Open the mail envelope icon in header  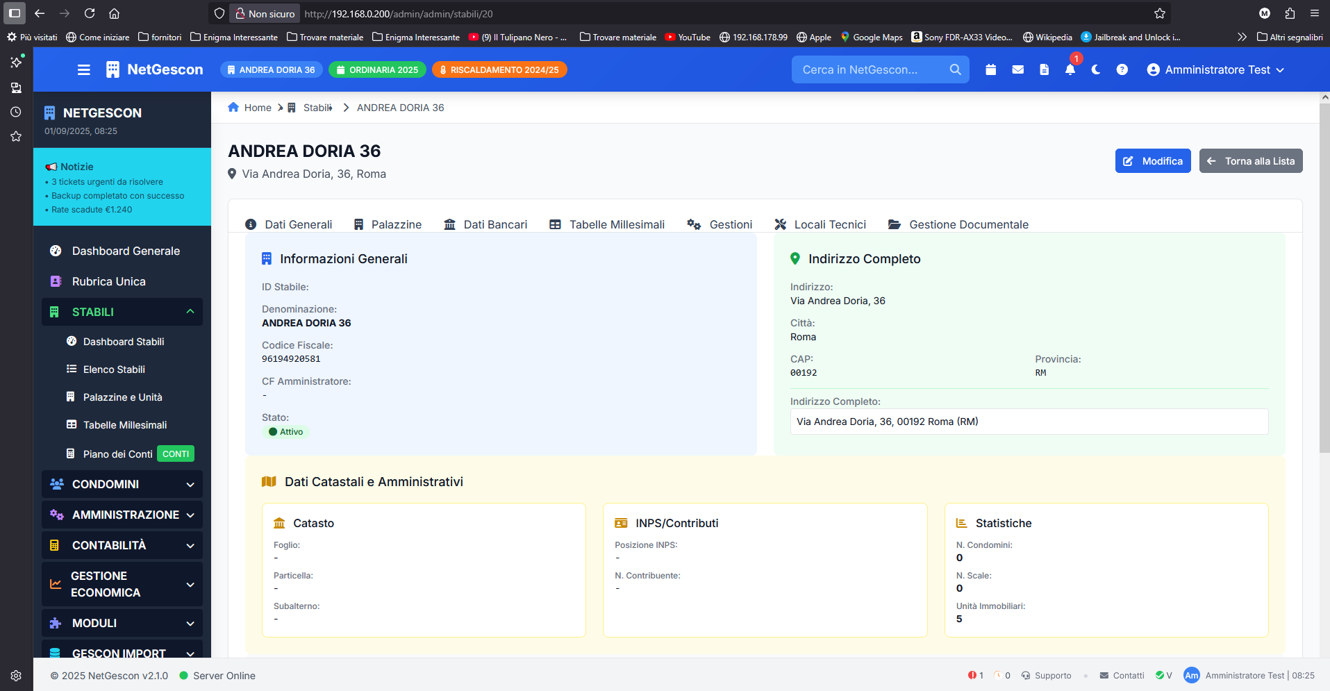(x=1017, y=69)
